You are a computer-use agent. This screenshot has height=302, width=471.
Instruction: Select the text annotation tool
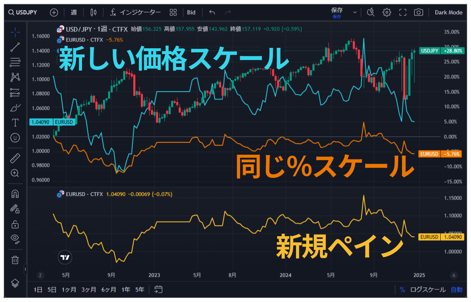tap(15, 122)
